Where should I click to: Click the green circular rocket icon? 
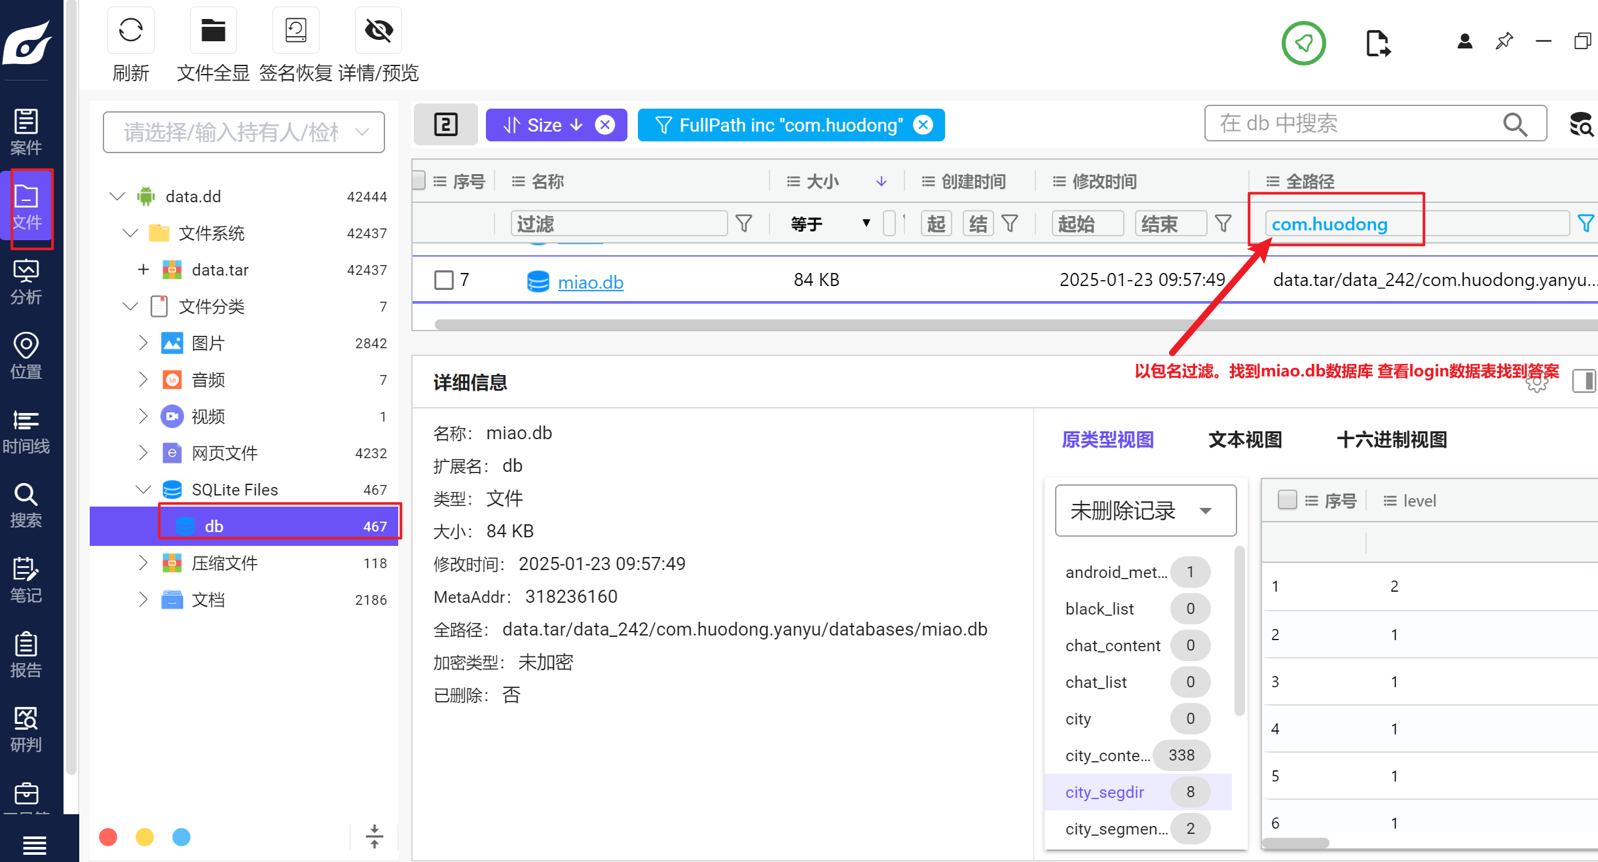point(1303,44)
